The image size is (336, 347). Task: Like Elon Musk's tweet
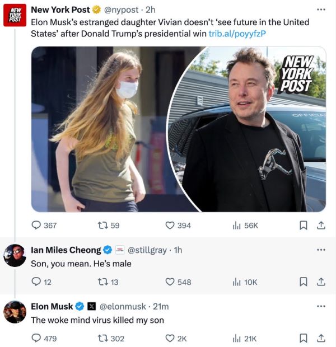coord(170,338)
